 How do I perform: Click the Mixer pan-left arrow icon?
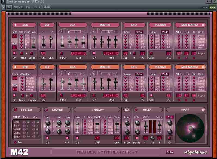[145, 143]
